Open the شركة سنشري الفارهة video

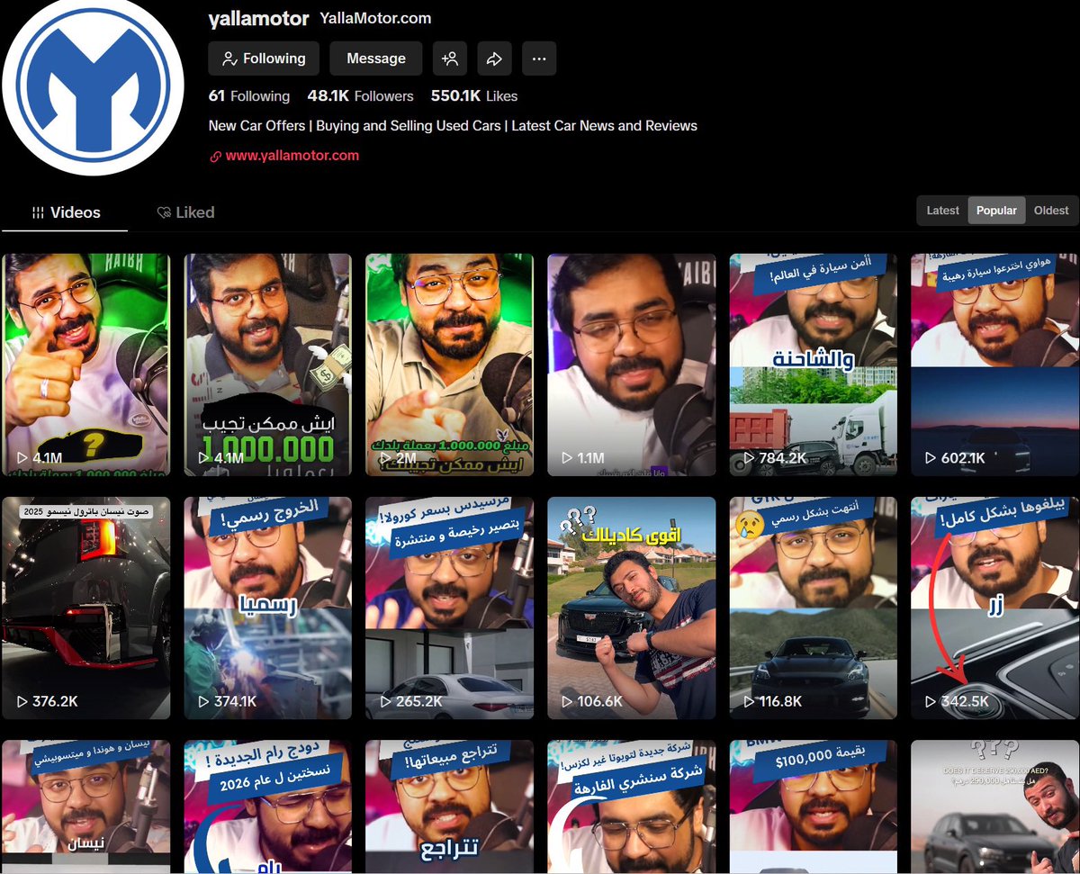click(632, 806)
